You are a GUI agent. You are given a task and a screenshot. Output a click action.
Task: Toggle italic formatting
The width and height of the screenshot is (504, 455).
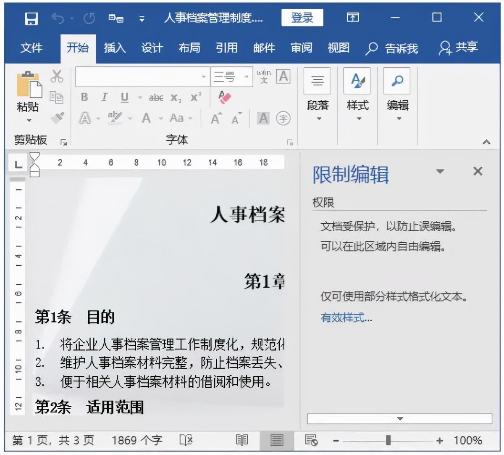(104, 98)
